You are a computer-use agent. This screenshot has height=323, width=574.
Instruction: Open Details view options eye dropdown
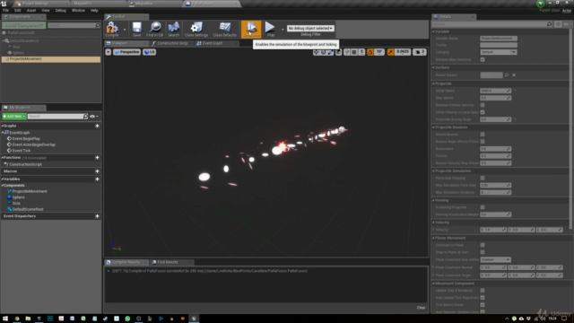pyautogui.click(x=567, y=24)
